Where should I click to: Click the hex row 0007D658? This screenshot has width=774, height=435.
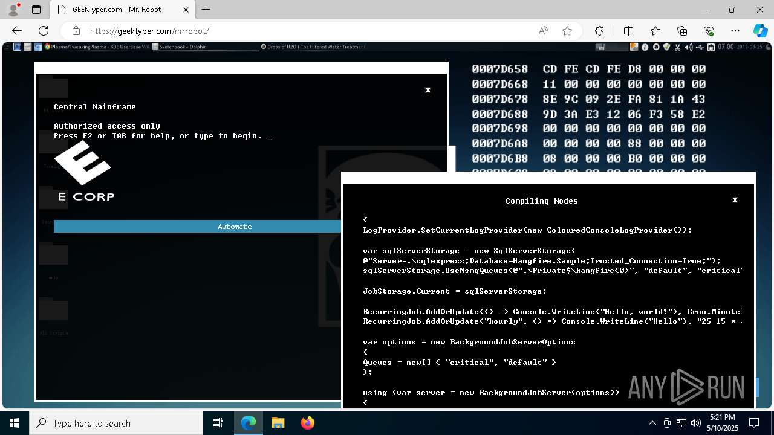click(x=588, y=69)
